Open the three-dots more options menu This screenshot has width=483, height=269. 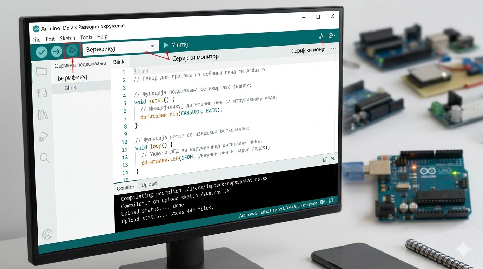coord(333,48)
